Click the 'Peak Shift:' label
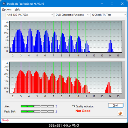128x128 pixels. pyautogui.click(x=10, y=112)
